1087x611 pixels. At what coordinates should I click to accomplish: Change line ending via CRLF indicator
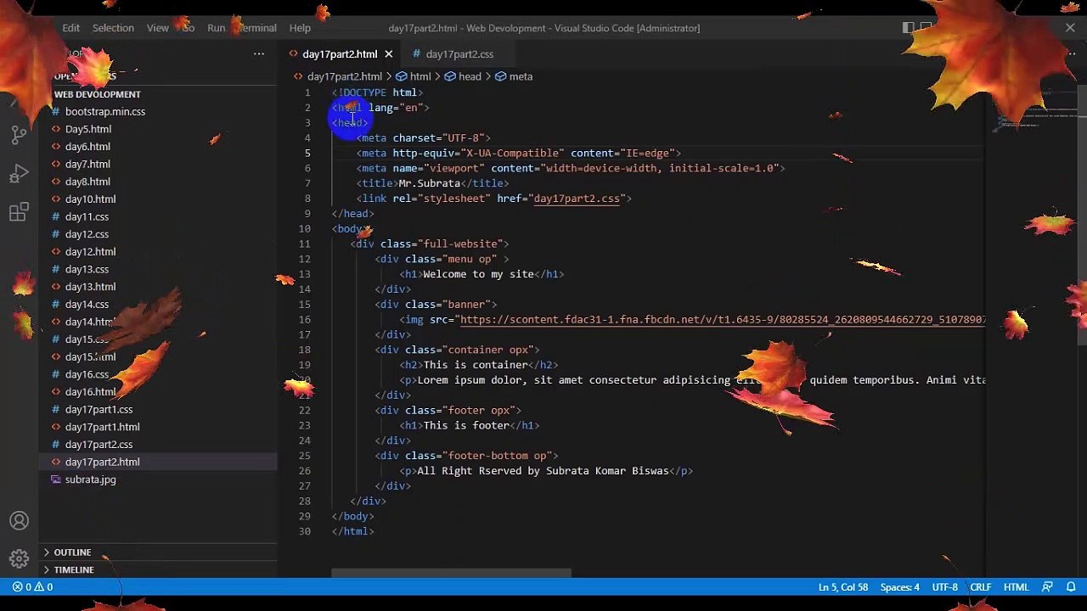tap(981, 587)
